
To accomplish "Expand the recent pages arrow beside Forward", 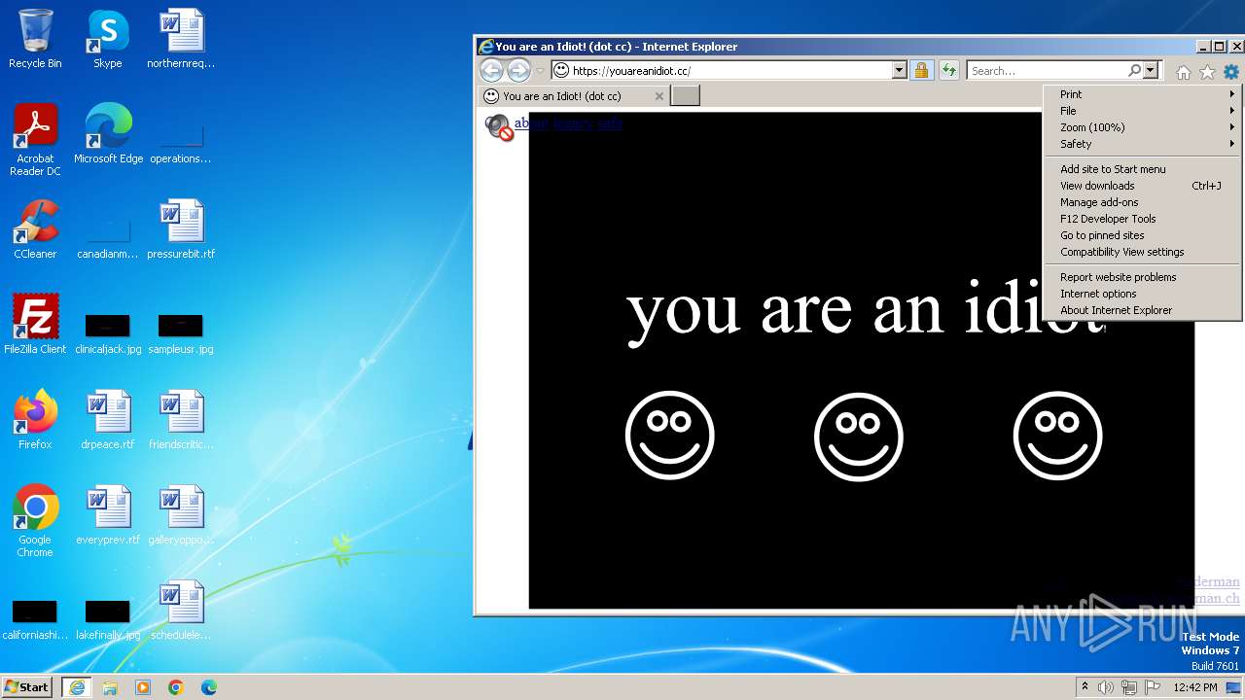I will (540, 70).
